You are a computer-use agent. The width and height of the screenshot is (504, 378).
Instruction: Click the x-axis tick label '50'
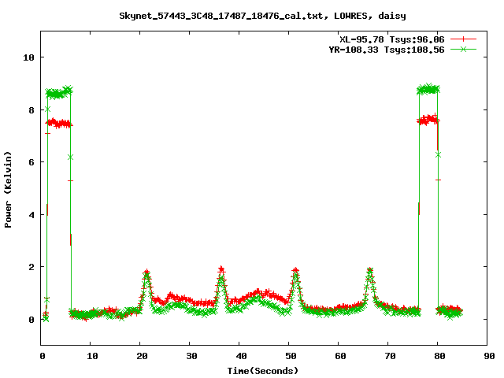coord(291,356)
